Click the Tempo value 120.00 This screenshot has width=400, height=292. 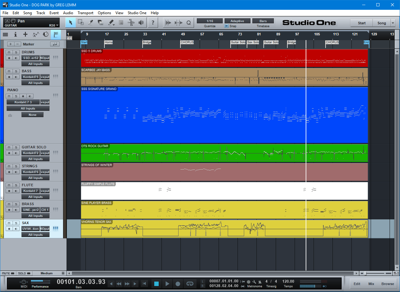coord(288,281)
